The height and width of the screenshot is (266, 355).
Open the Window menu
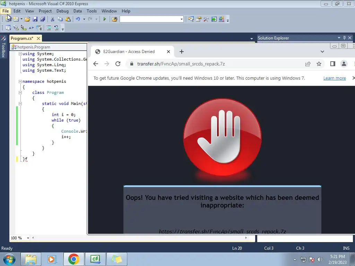[109, 11]
